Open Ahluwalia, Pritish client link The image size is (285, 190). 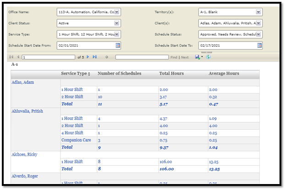(27, 111)
